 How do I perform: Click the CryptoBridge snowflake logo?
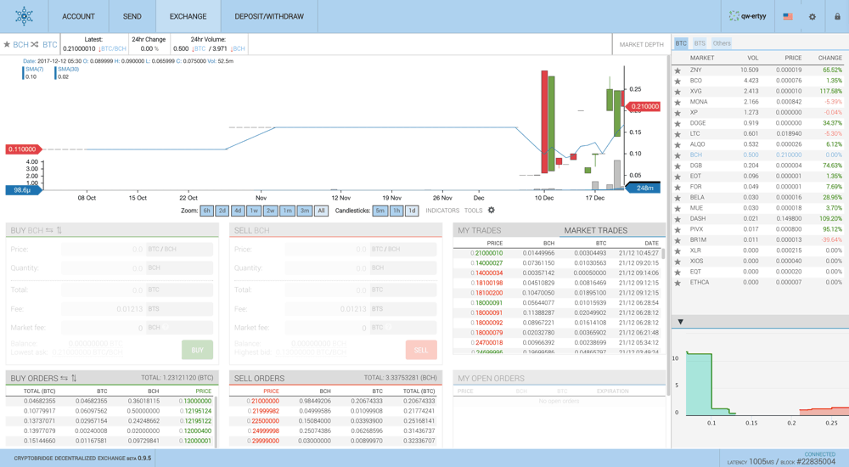click(24, 16)
